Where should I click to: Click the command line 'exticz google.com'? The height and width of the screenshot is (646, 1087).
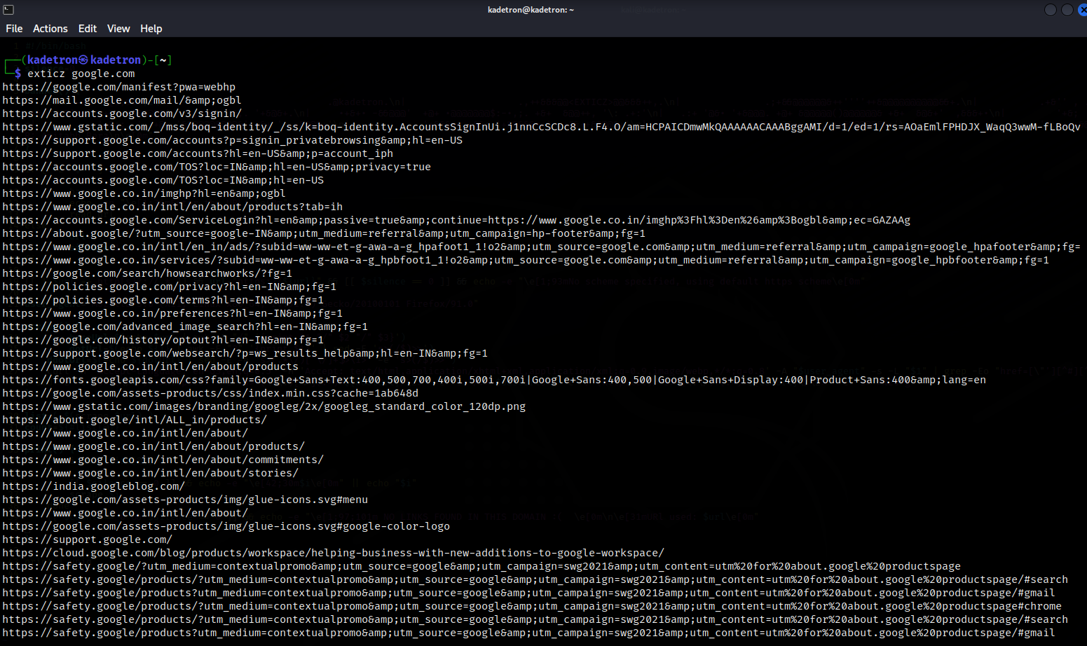pyautogui.click(x=81, y=74)
